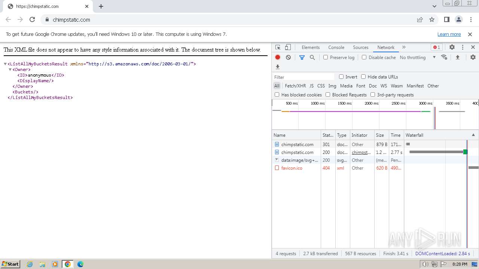Check the Blocked Requests checkbox
Screen dimensions: 479x269
[328, 95]
